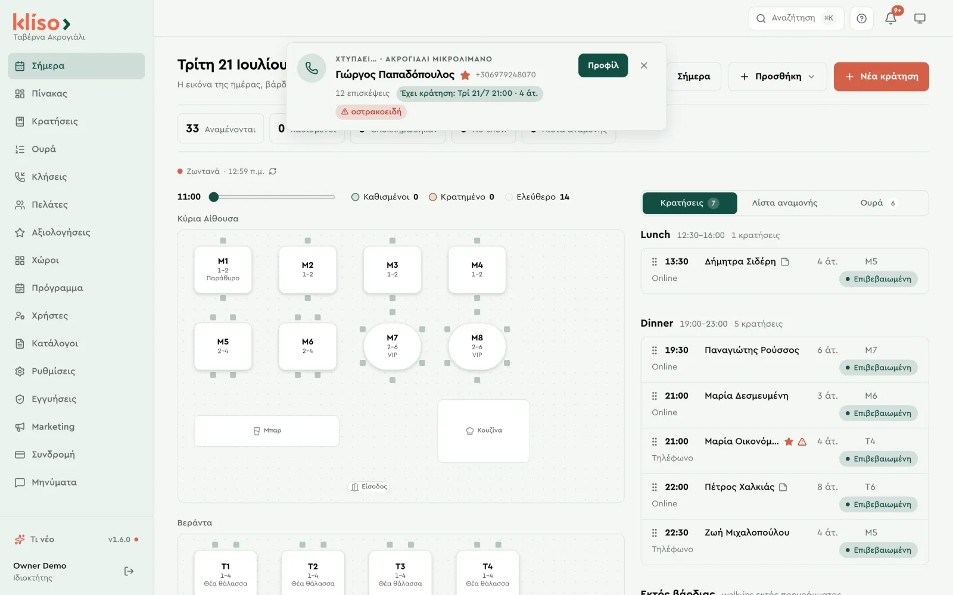
Task: Click the monitor display icon in header
Action: click(x=920, y=18)
